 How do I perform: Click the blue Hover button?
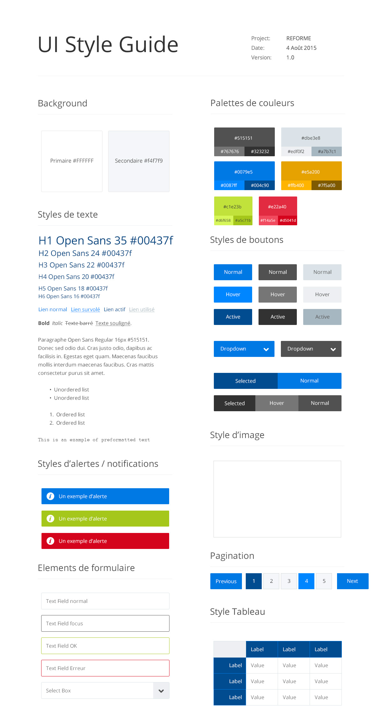pos(233,295)
